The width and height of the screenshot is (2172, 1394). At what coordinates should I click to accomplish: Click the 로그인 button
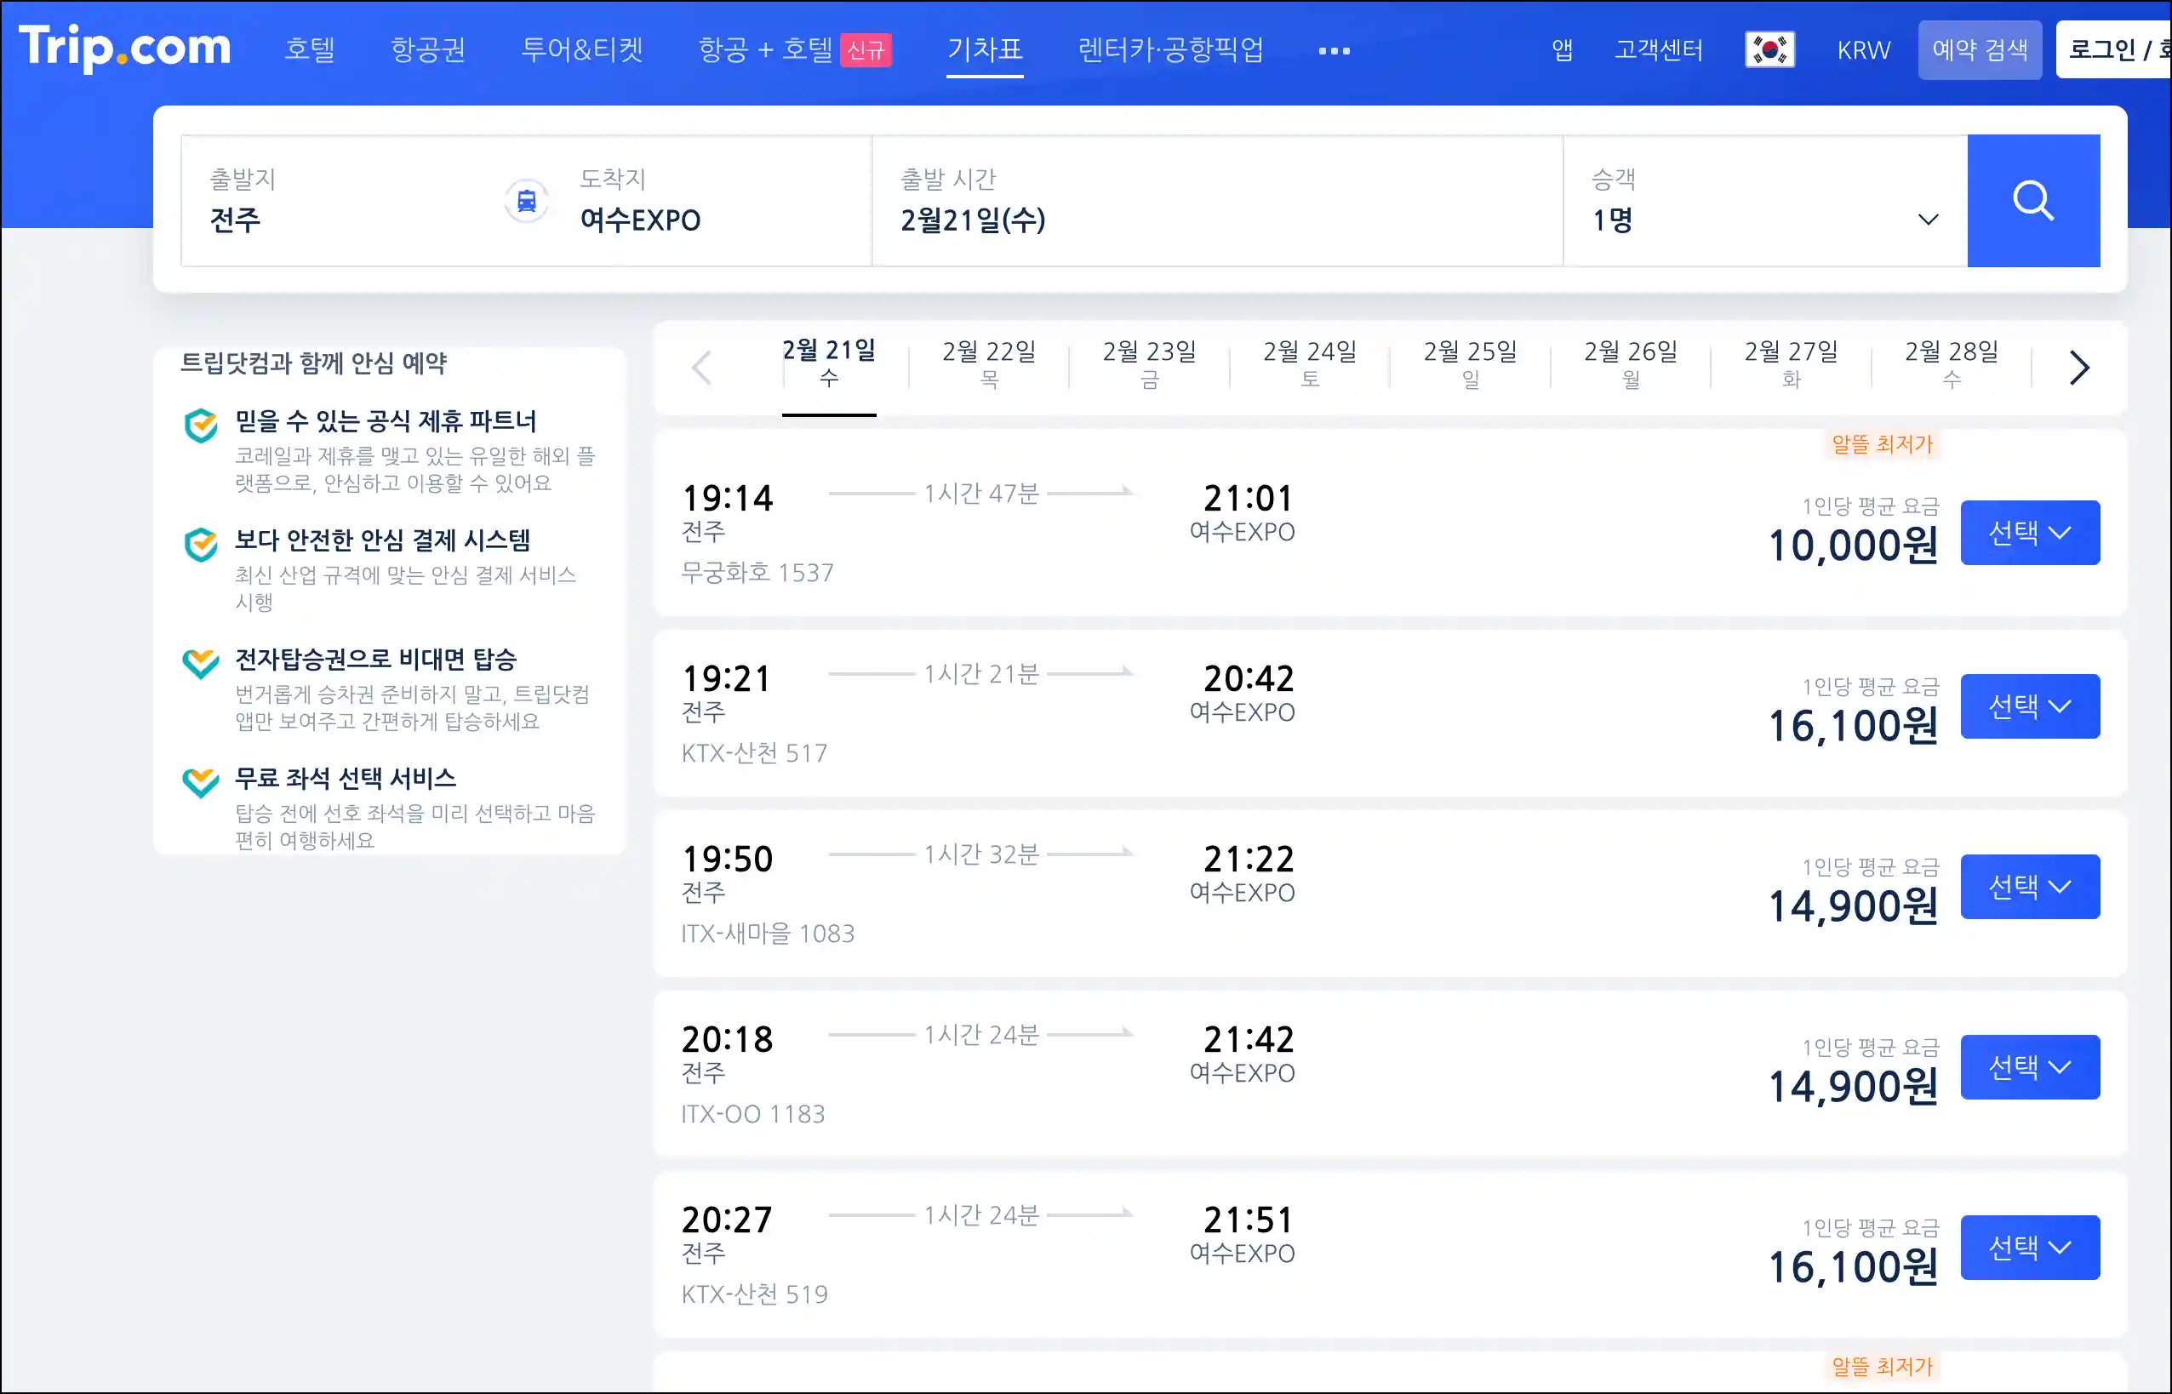[x=2113, y=49]
